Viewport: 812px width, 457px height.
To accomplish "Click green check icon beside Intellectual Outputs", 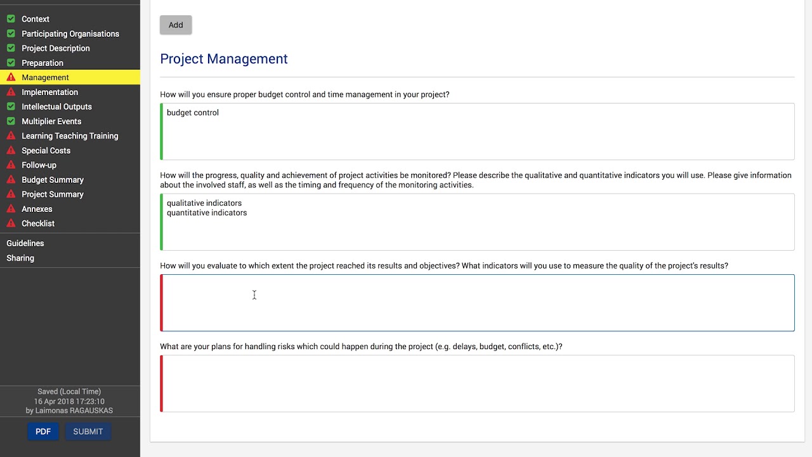I will click(11, 107).
